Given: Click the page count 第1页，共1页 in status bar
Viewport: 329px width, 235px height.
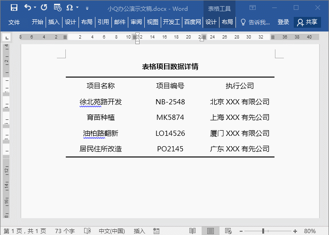Looking at the screenshot, I should point(25,231).
